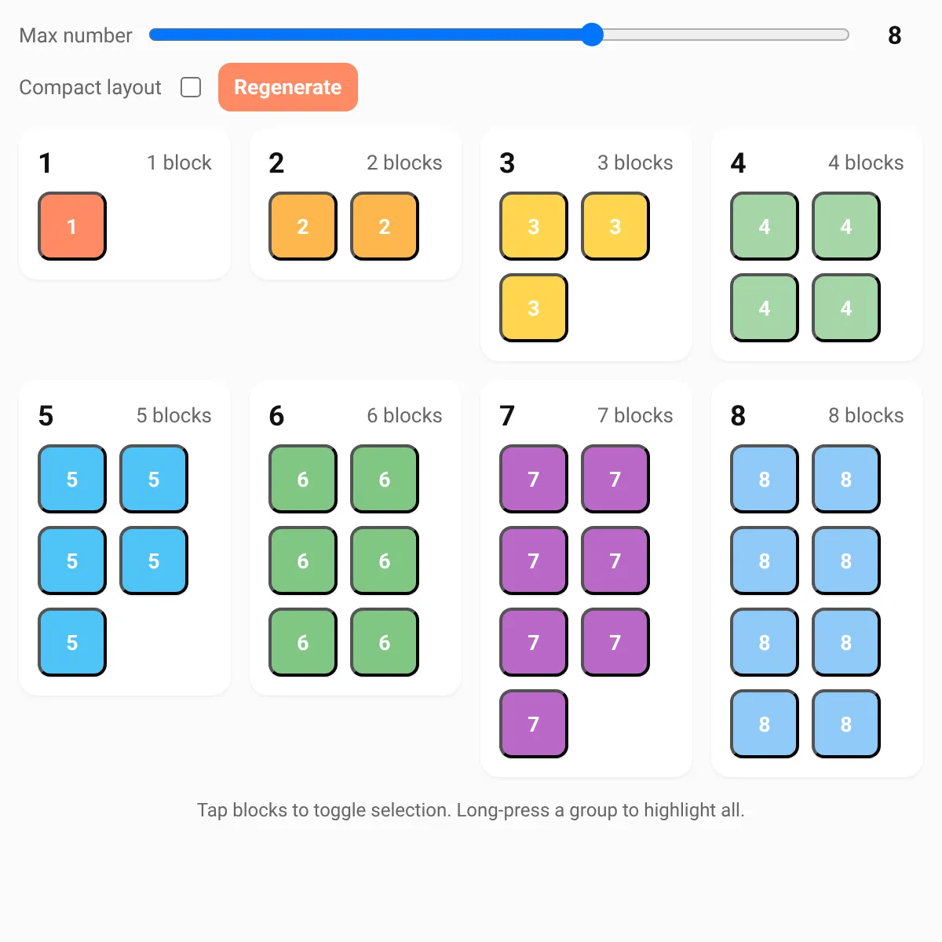Click the group 3 heading number

pos(507,162)
